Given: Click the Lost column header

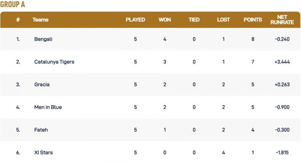Looking at the screenshot, I should tap(223, 20).
